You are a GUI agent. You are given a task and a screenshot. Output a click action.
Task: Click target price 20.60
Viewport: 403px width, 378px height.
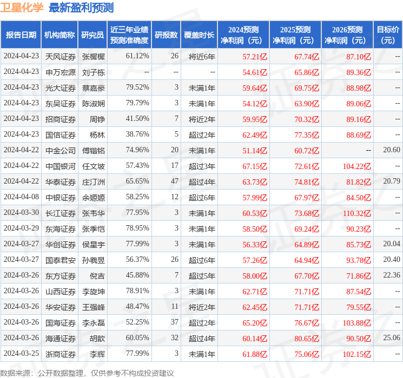tap(392, 150)
